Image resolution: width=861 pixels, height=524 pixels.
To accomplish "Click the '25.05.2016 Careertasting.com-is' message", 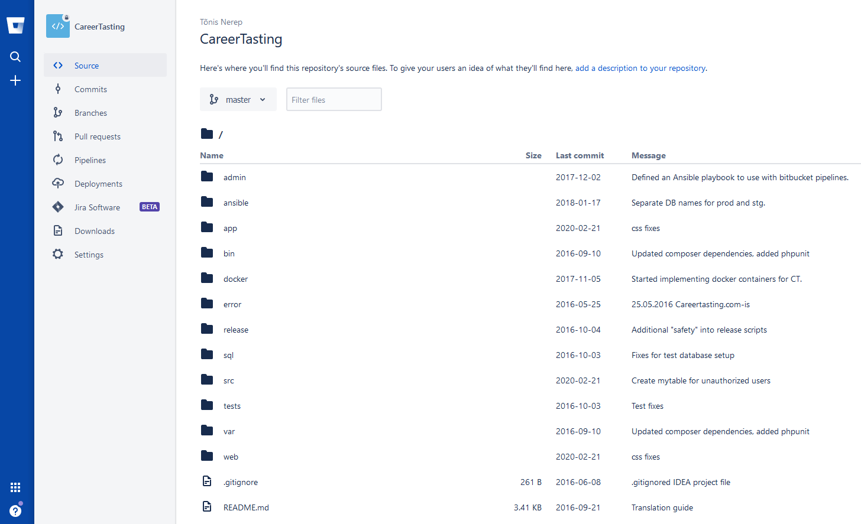I will 691,304.
